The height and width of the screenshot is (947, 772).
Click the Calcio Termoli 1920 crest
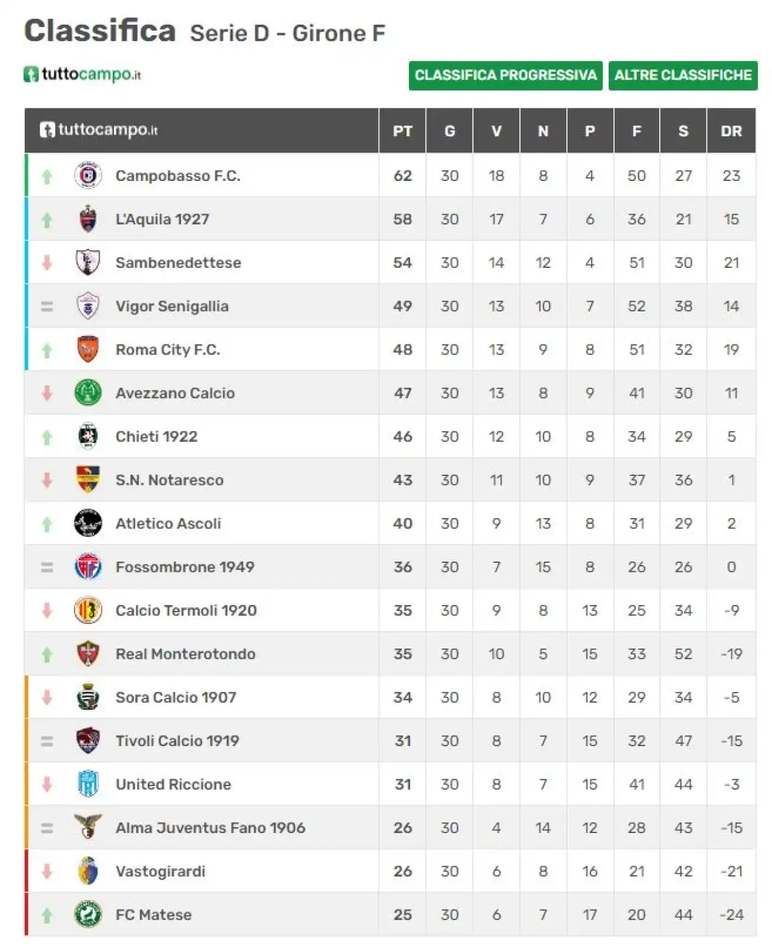click(x=88, y=610)
